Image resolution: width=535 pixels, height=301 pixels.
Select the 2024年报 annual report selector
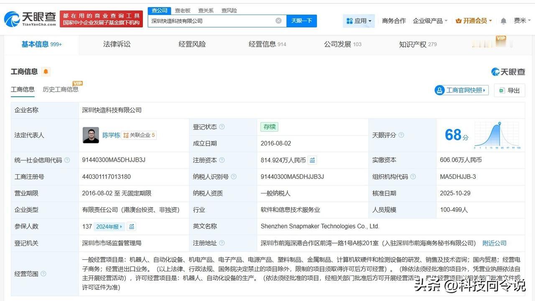click(x=109, y=227)
